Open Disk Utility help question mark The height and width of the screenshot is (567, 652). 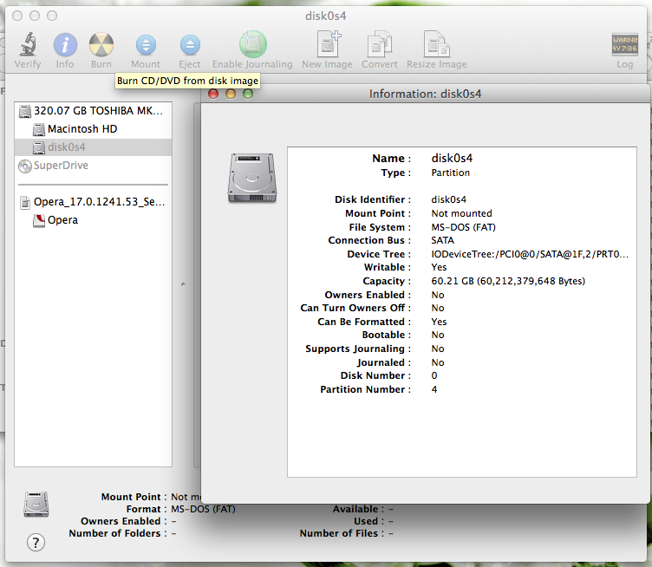click(x=36, y=543)
